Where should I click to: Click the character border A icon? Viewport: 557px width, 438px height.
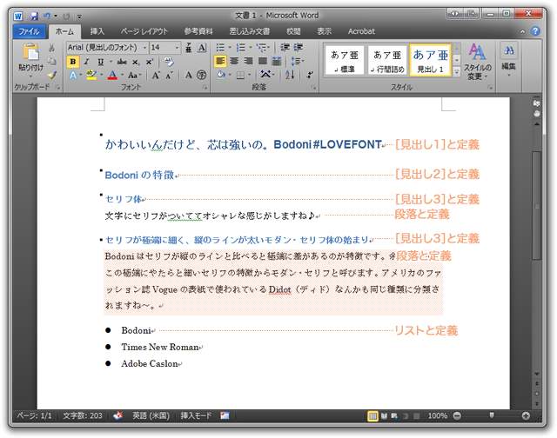coord(202,48)
